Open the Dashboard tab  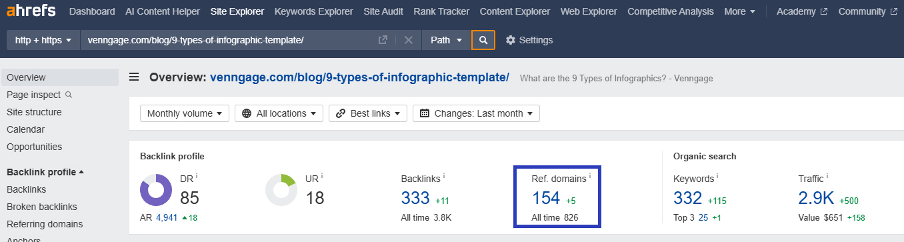[x=92, y=11]
